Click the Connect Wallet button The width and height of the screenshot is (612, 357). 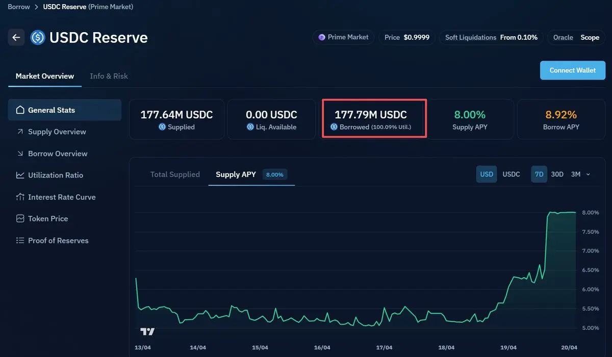coord(573,70)
